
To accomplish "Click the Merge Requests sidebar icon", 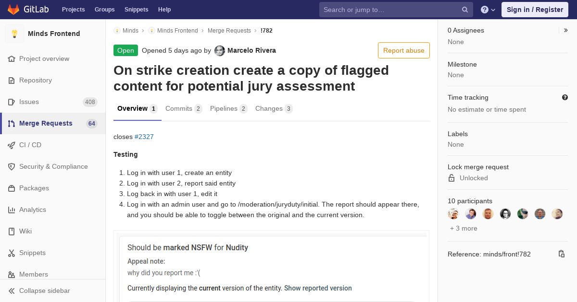I will tap(12, 124).
